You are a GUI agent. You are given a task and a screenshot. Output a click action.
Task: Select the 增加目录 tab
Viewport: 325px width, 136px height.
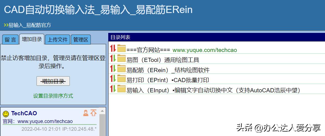click(32, 39)
